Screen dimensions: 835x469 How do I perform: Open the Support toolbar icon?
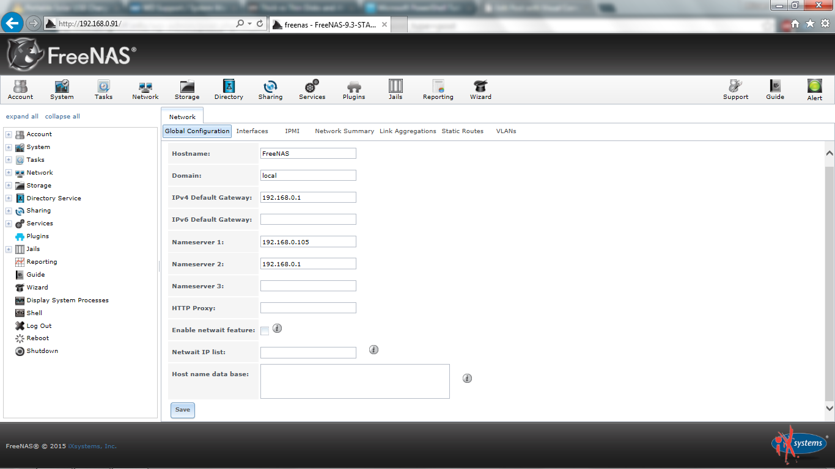point(735,89)
